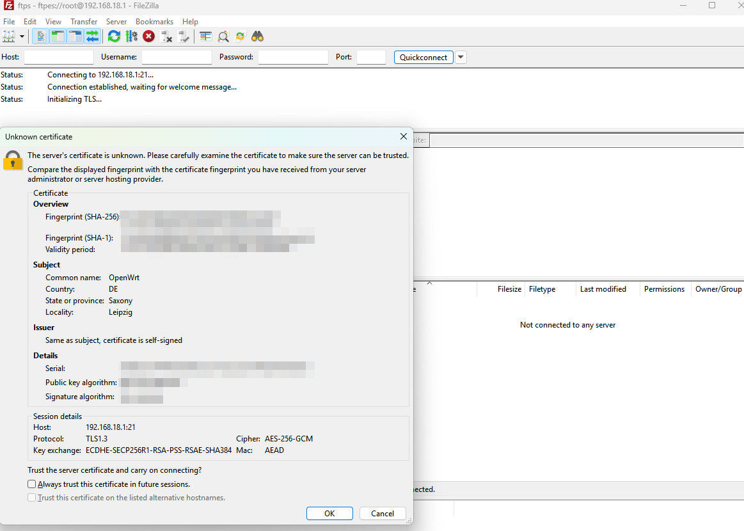Select the 'Initializing TLS...' status line
Viewport: 744px width, 531px height.
point(74,99)
